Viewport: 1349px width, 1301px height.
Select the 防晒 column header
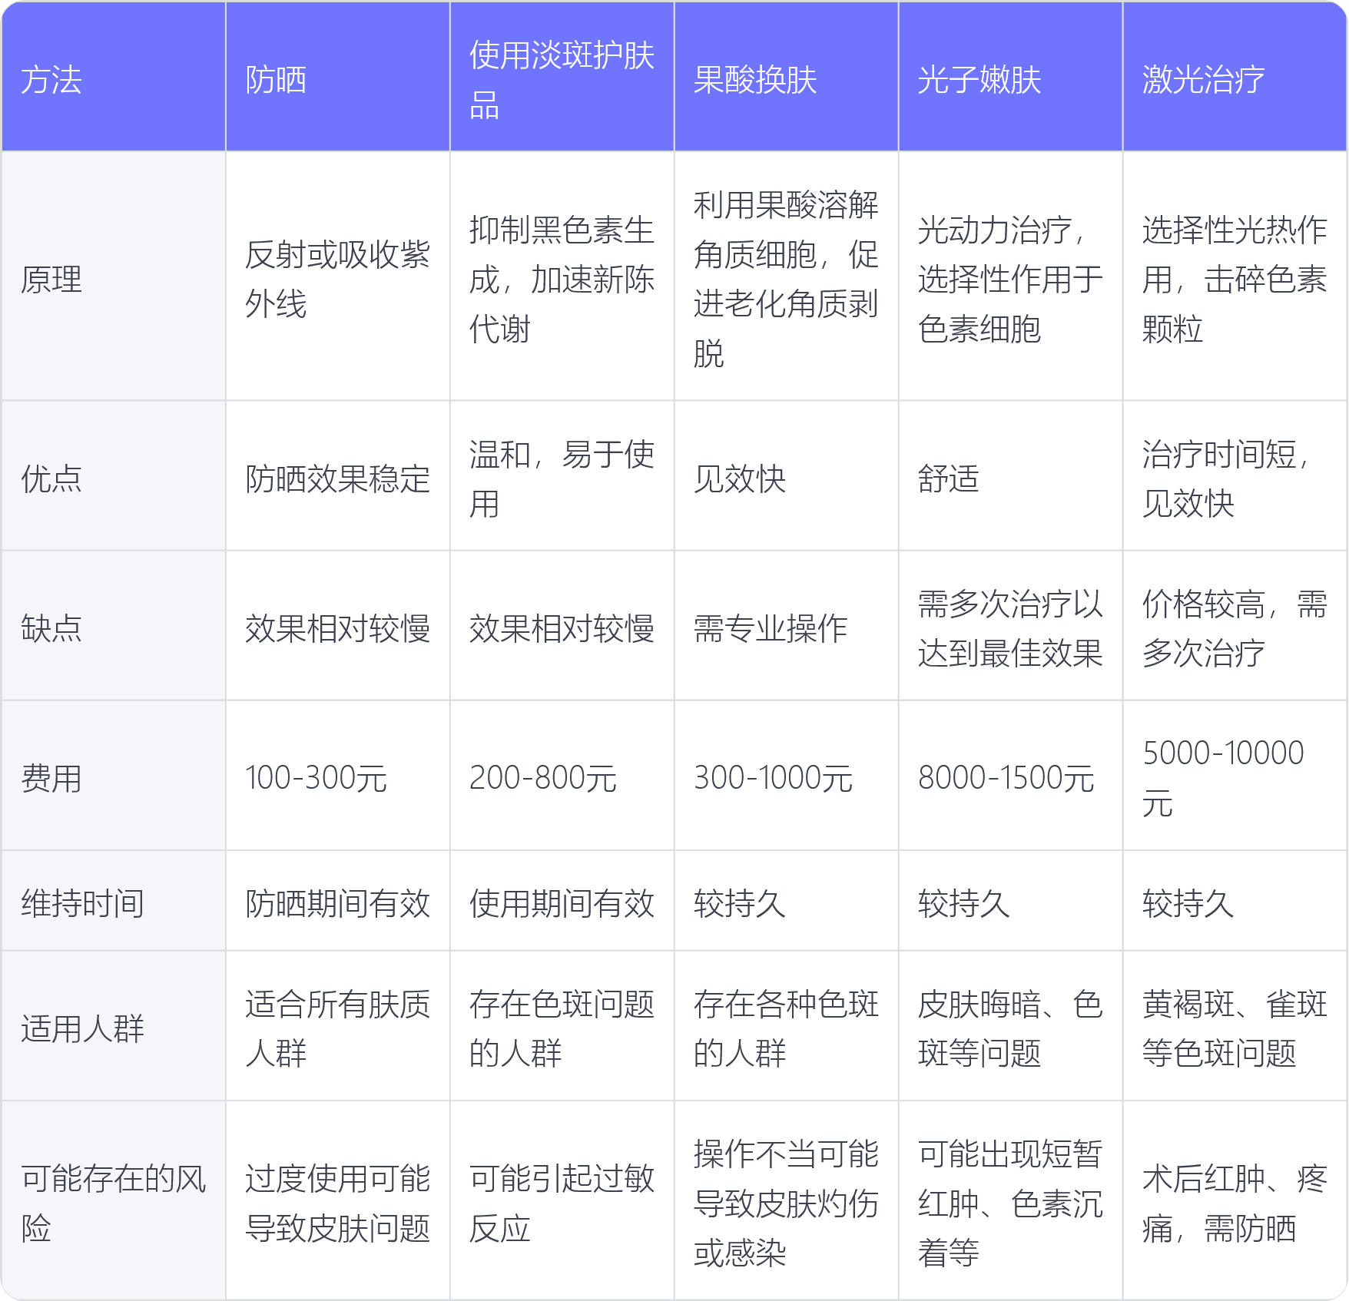coord(276,80)
